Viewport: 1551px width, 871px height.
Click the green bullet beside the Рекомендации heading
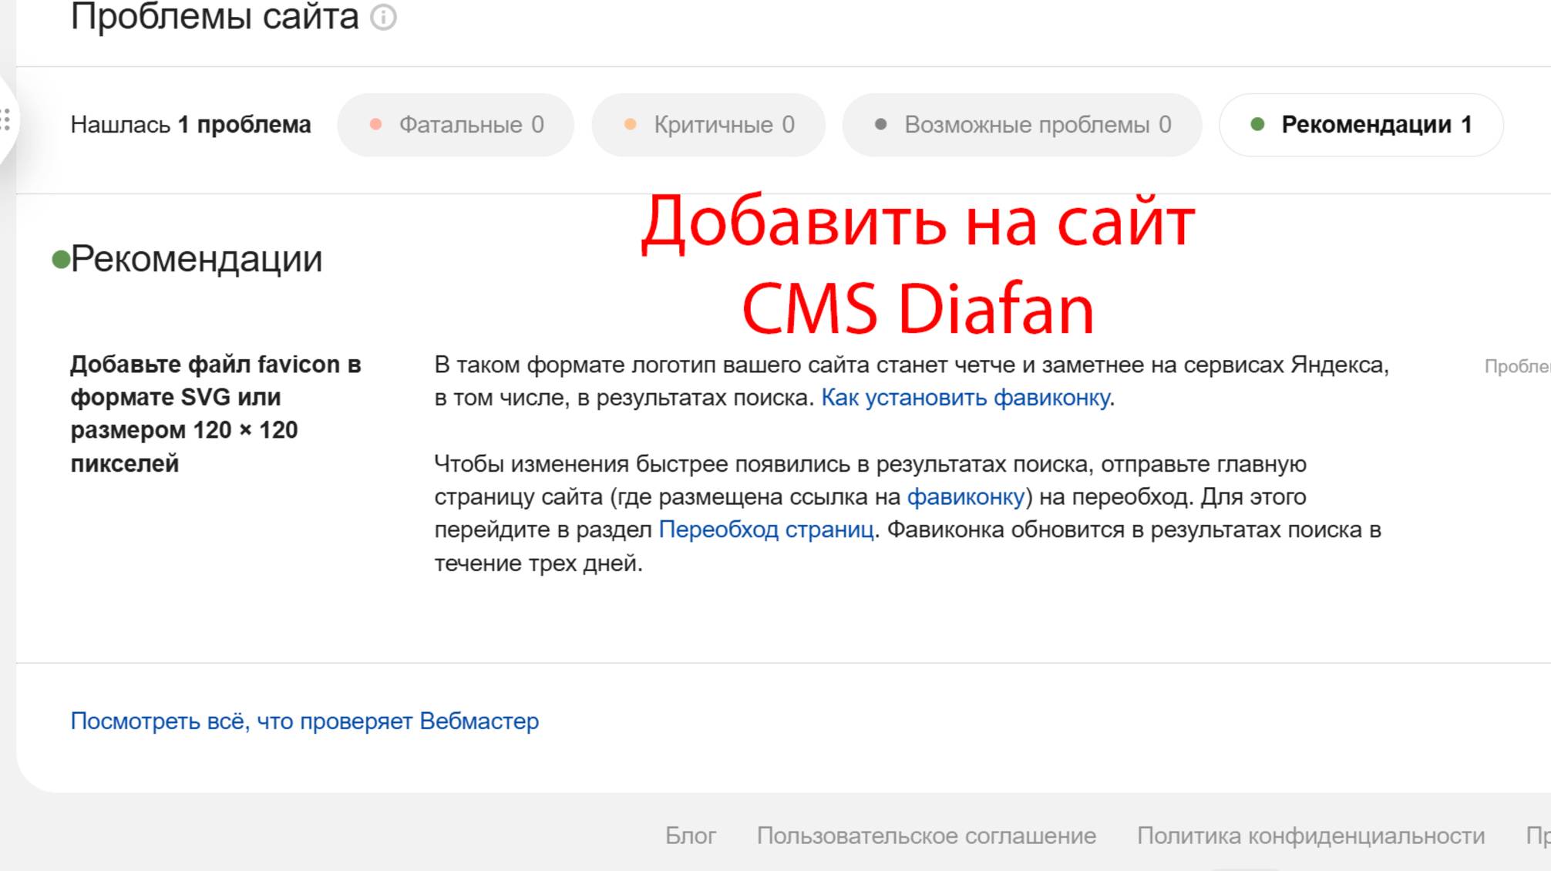(62, 257)
